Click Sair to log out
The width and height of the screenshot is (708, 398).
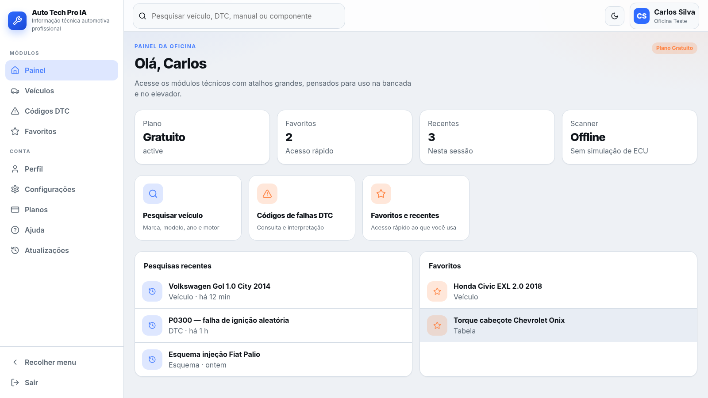click(62, 383)
